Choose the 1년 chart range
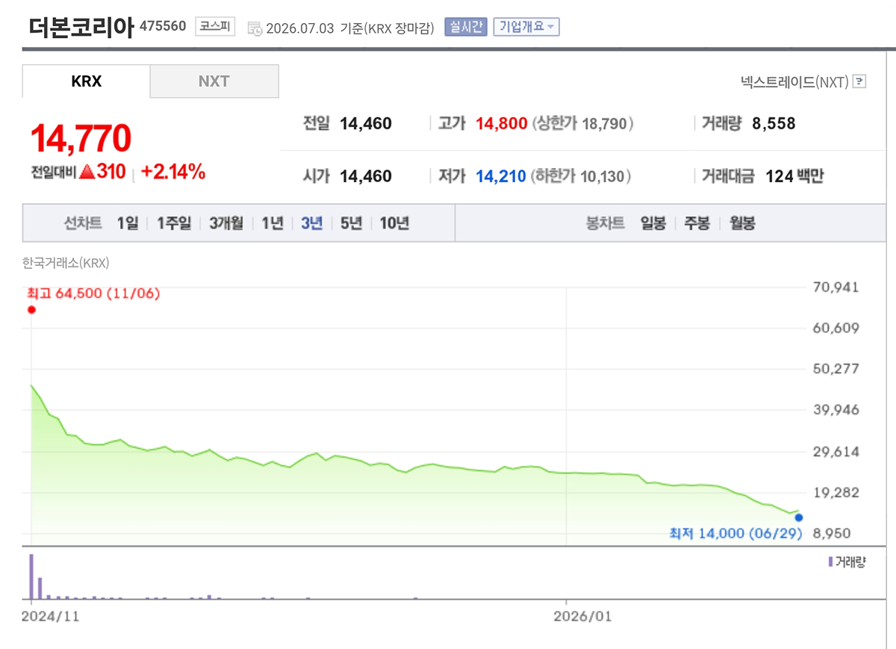The width and height of the screenshot is (896, 649). click(x=273, y=223)
